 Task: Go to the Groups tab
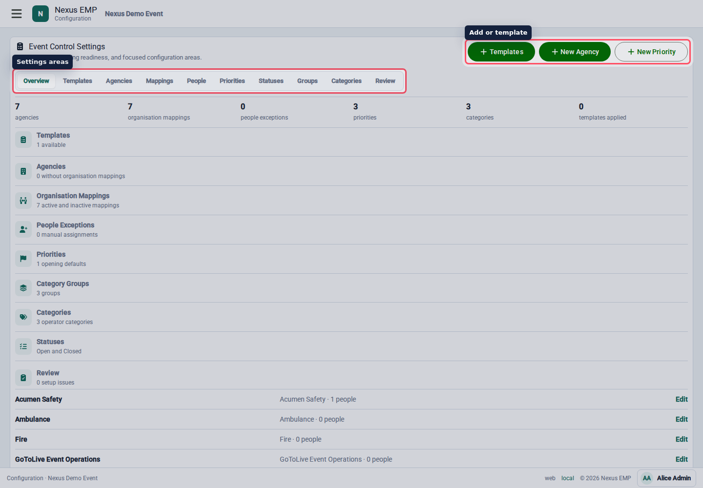click(308, 81)
